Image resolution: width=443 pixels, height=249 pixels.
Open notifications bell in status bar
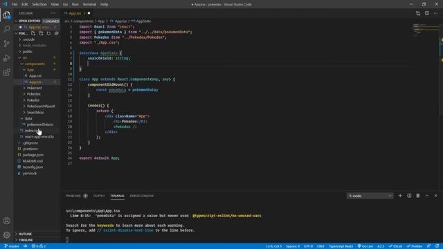pos(437,246)
